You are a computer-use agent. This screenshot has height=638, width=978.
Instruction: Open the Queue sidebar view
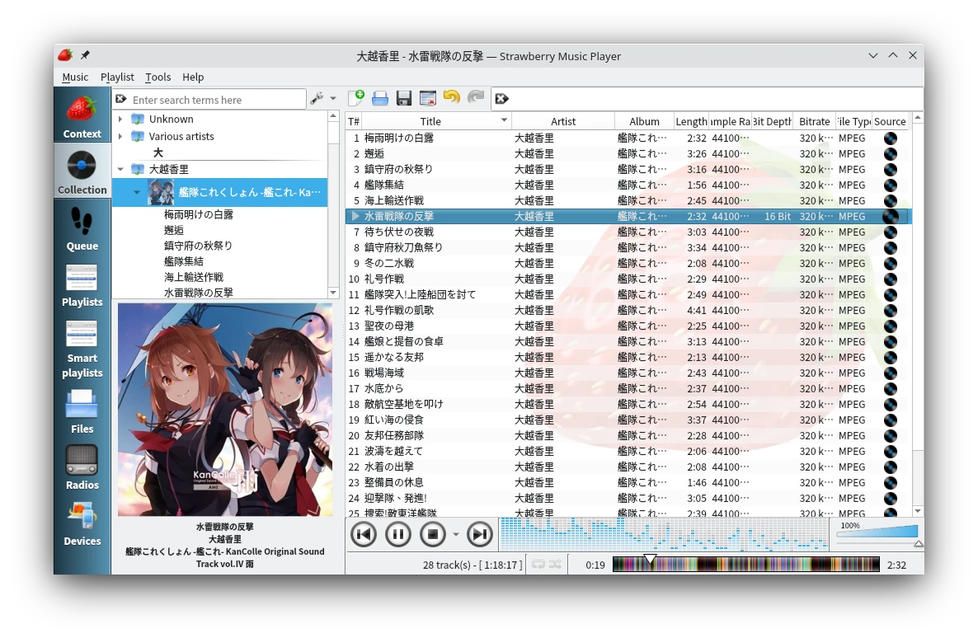coord(82,228)
